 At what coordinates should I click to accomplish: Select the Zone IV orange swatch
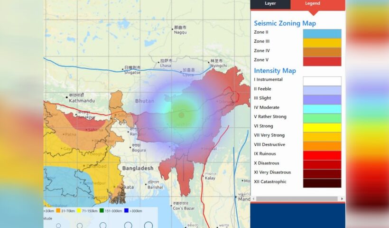tap(322, 52)
